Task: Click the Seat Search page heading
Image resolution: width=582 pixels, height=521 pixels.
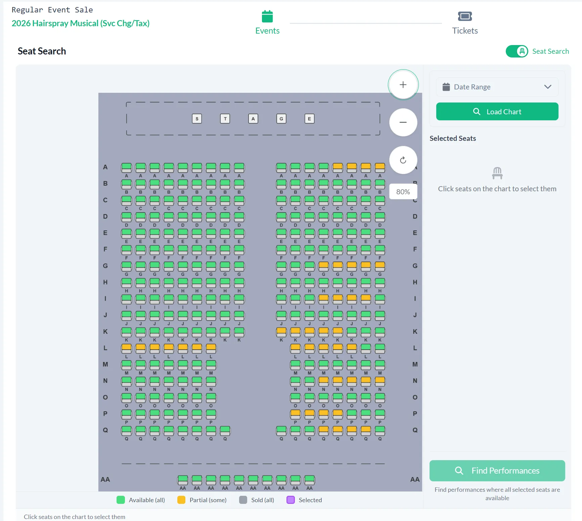Action: tap(42, 51)
